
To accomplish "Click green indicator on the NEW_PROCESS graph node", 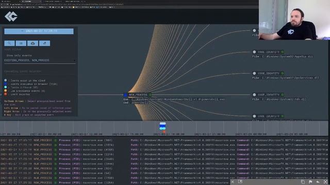I will 150,95.
